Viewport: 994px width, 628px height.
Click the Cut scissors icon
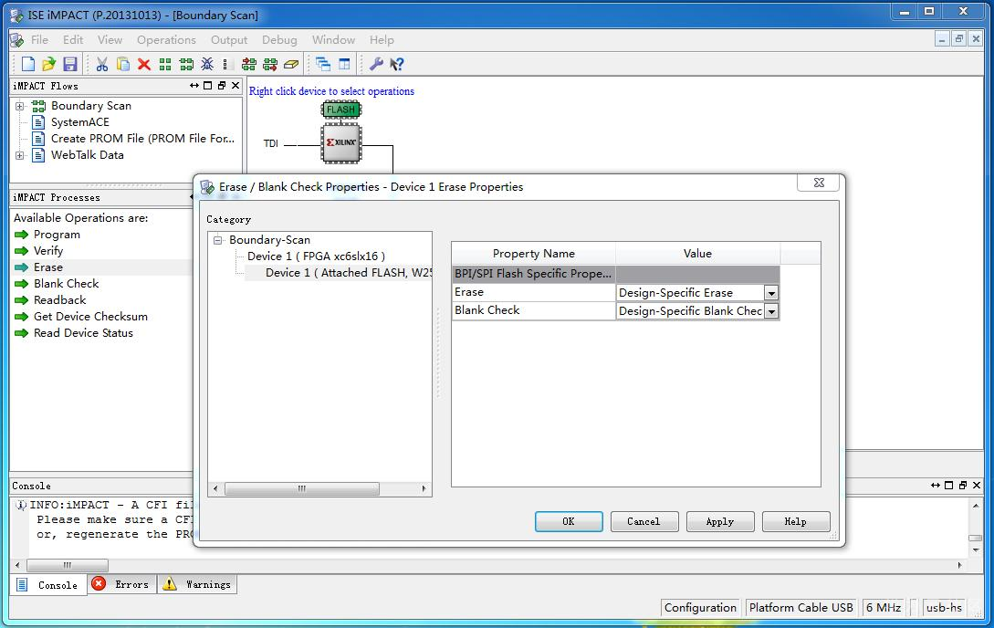[102, 64]
